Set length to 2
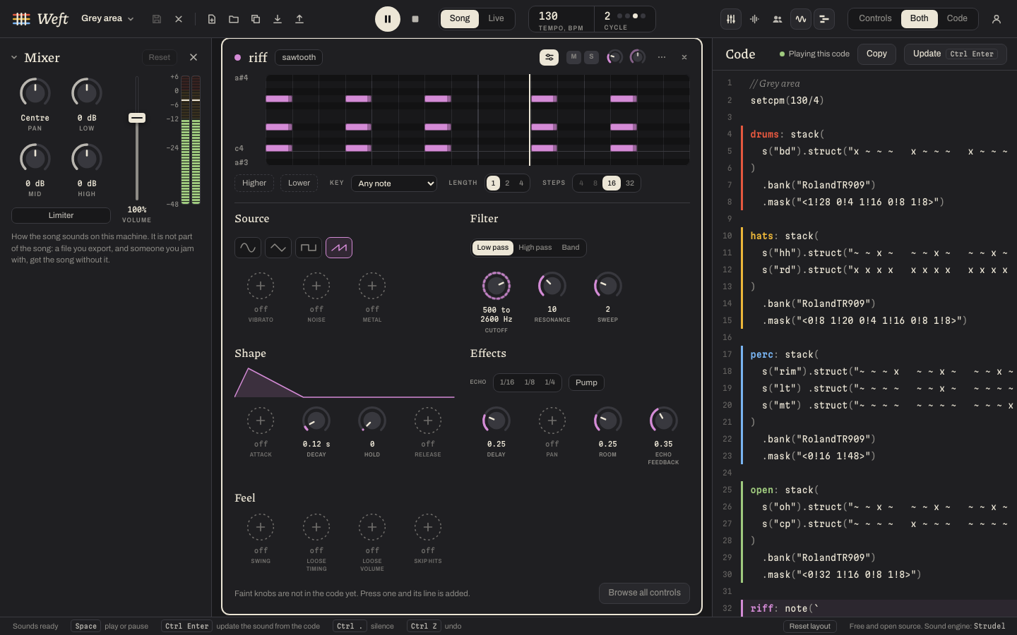Screen dimensions: 1017x635 507,183
